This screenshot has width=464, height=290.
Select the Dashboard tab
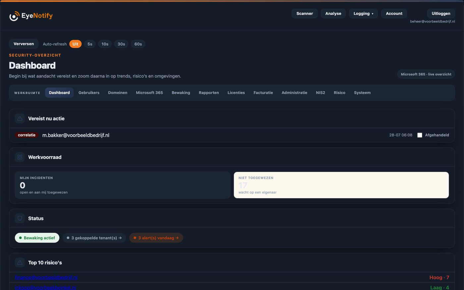click(59, 93)
